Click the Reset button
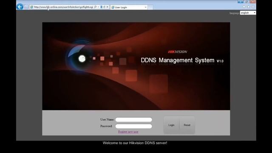Viewport: 272px width, 153px height. (187, 125)
